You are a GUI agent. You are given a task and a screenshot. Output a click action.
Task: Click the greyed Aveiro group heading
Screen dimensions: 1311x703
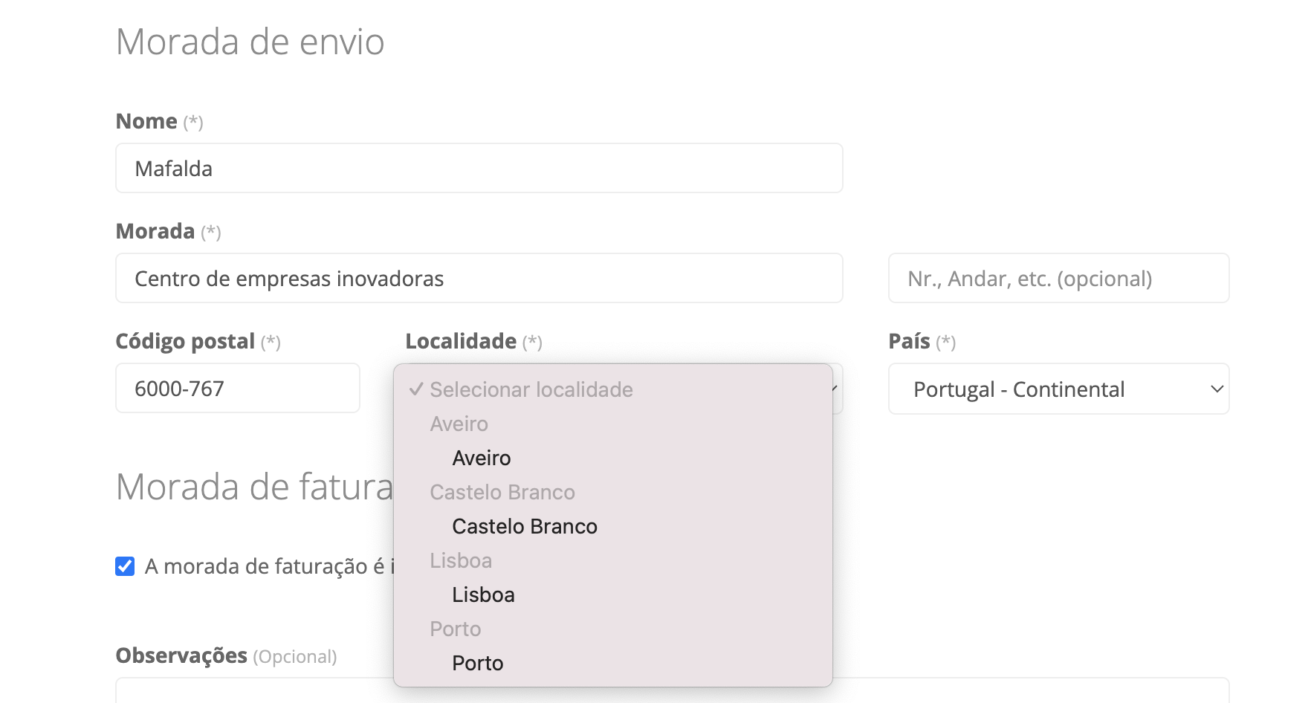pos(459,424)
